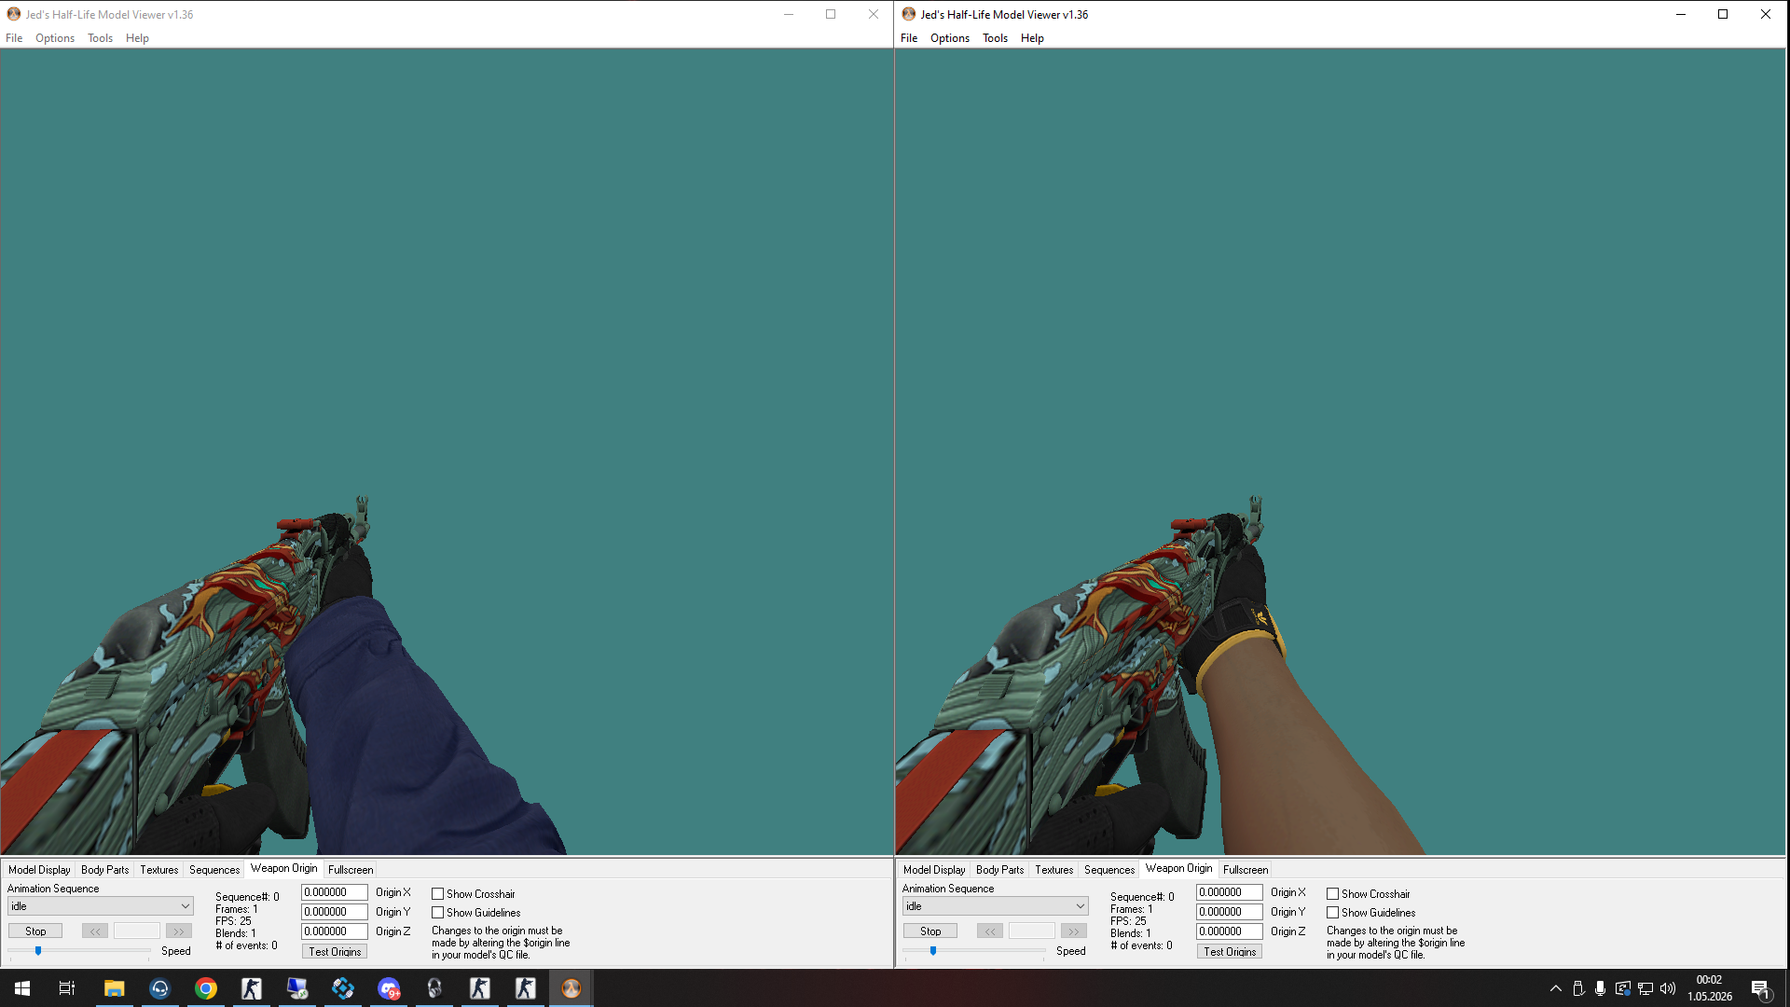Switch to Fullscreen tab in left window
The width and height of the screenshot is (1790, 1007).
click(x=351, y=870)
